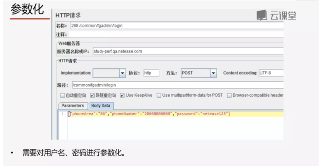Click the 注释 comment input field

(176, 34)
